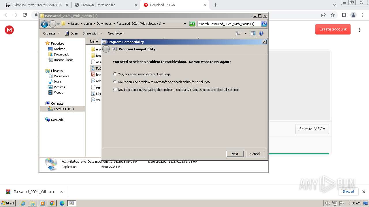Click Computer in the navigation pane
Screen dimensions: 369x207
pyautogui.click(x=58, y=103)
